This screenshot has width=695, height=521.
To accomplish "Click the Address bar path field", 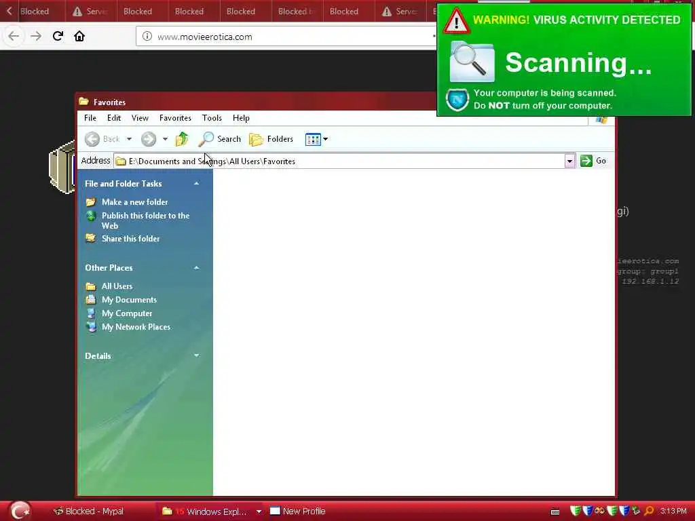I will point(339,161).
